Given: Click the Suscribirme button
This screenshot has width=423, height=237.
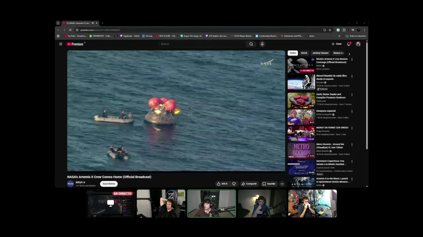Looking at the screenshot, I should coord(109,184).
